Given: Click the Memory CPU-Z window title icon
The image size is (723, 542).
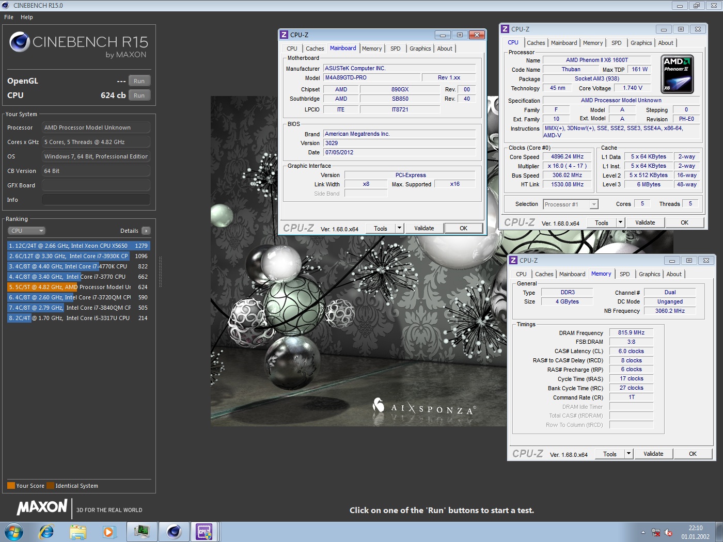Looking at the screenshot, I should (513, 260).
